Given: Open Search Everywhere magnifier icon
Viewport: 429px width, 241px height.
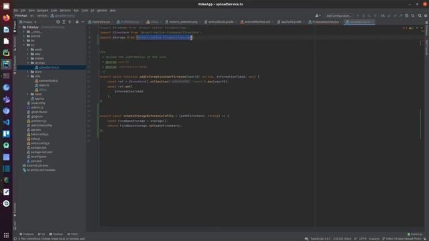Looking at the screenshot, I should [420, 16].
